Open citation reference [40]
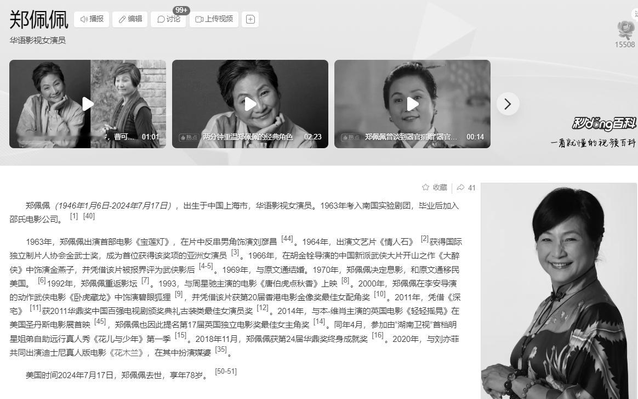Screen dimensions: 638x399 89,216
